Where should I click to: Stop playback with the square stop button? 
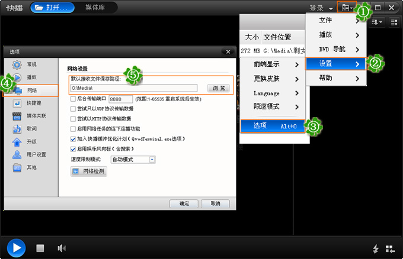[40, 248]
